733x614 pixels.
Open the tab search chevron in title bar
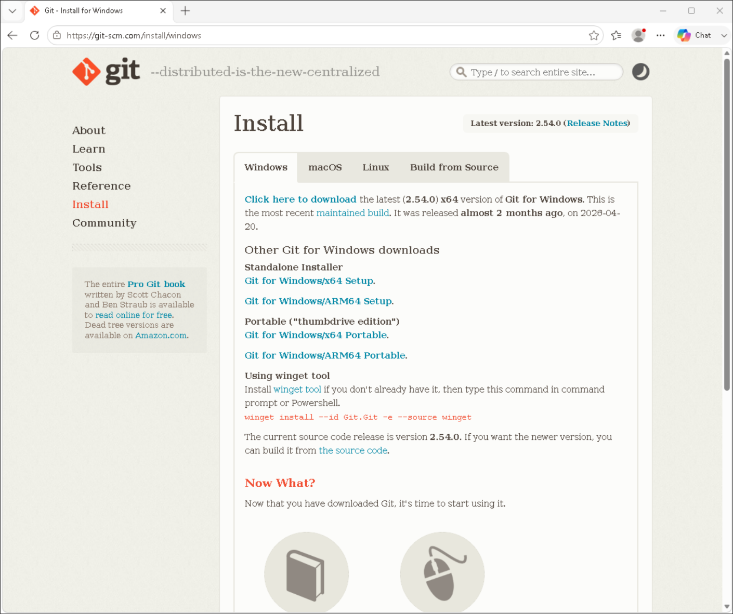coord(12,10)
